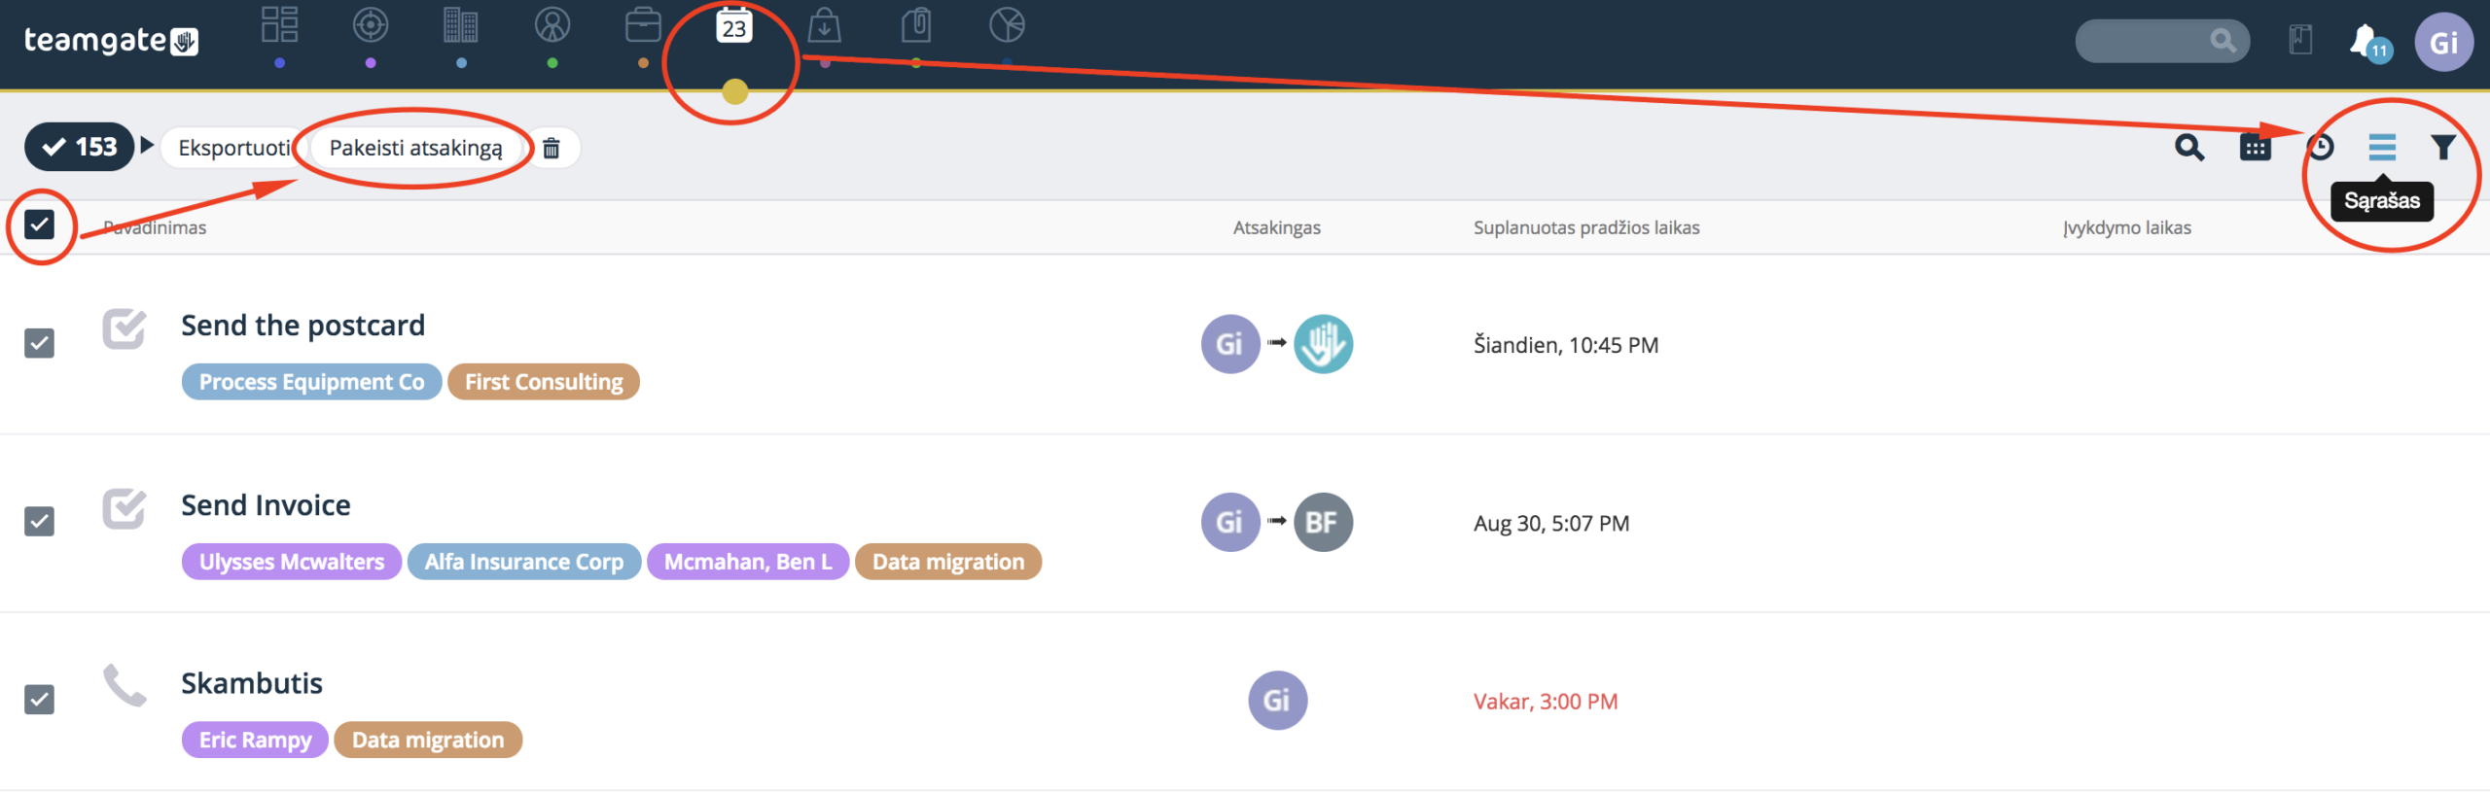Viewport: 2490px width, 793px height.
Task: Click the Process Equipment Co tag
Action: [x=311, y=382]
